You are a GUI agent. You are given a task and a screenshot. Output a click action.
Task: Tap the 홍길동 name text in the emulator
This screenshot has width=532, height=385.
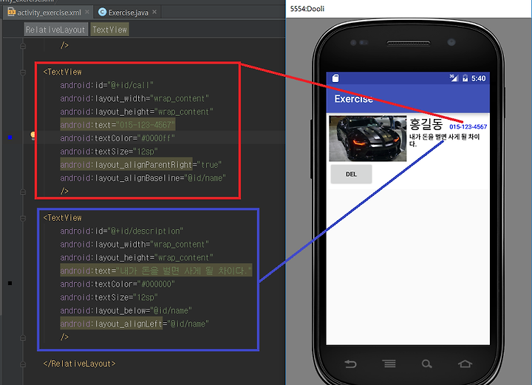coord(426,124)
